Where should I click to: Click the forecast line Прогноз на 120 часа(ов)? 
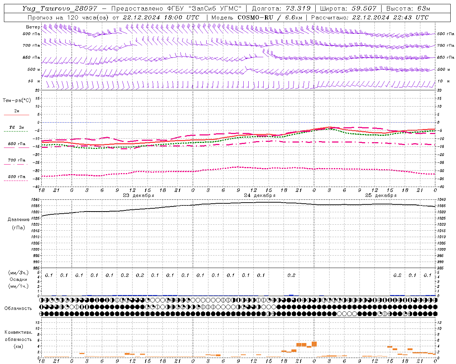(68, 17)
